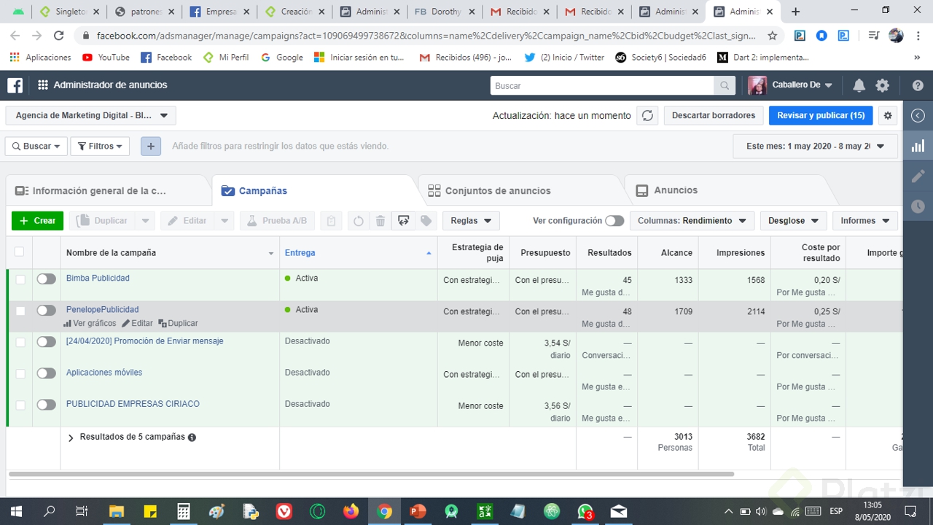The width and height of the screenshot is (933, 525).
Task: Click the revert undo icon in toolbar
Action: pos(358,221)
